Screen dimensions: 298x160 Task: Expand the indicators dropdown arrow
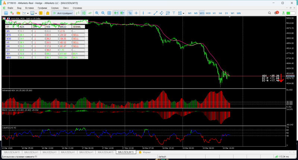[28, 13]
